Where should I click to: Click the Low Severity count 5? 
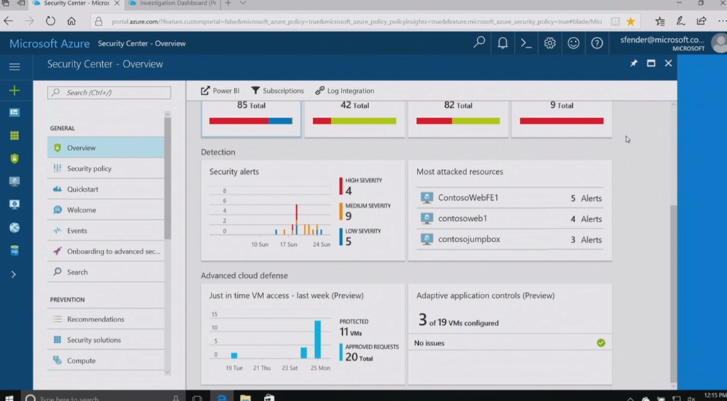(348, 241)
